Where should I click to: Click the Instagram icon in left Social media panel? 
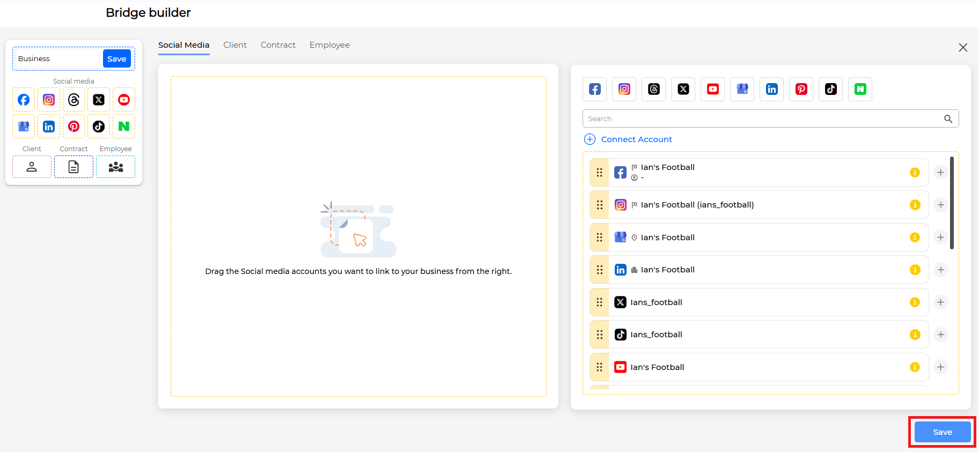49,100
